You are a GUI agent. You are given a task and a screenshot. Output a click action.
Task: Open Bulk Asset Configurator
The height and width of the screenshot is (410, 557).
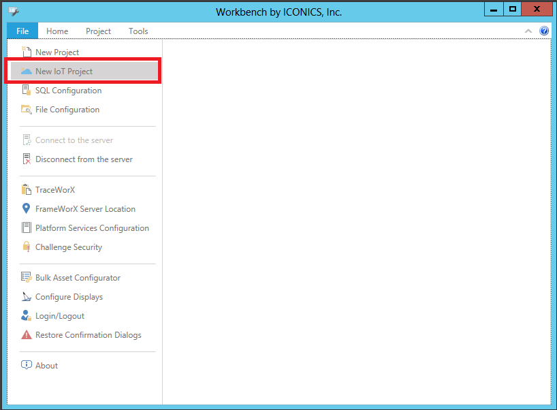click(84, 277)
